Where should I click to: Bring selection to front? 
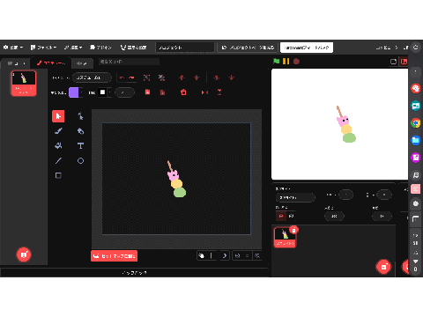[217, 77]
